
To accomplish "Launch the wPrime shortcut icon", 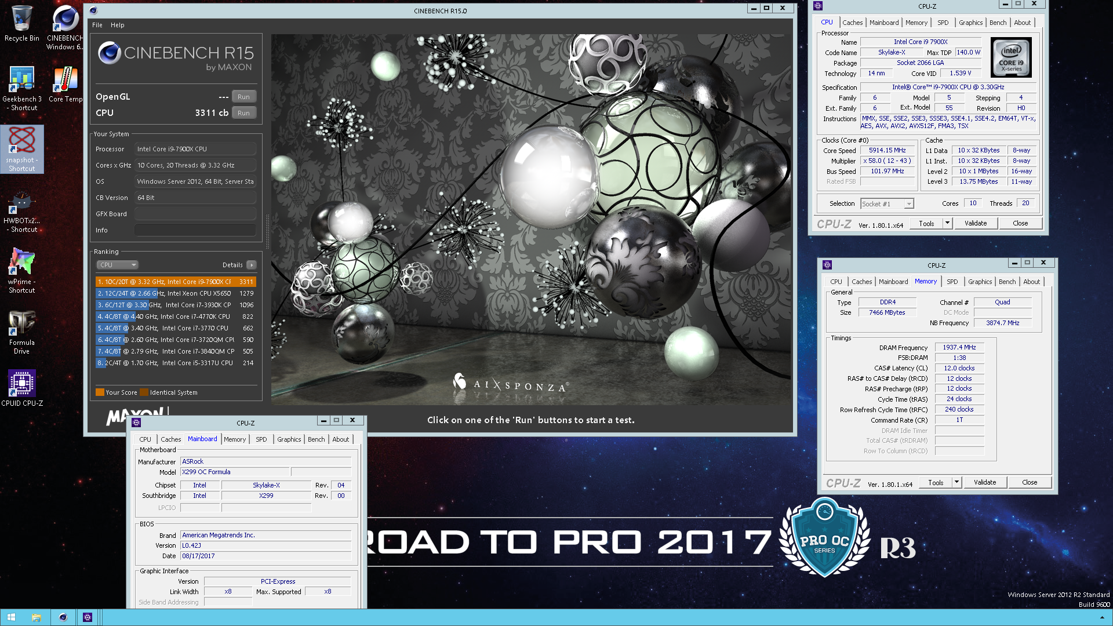I will [21, 271].
